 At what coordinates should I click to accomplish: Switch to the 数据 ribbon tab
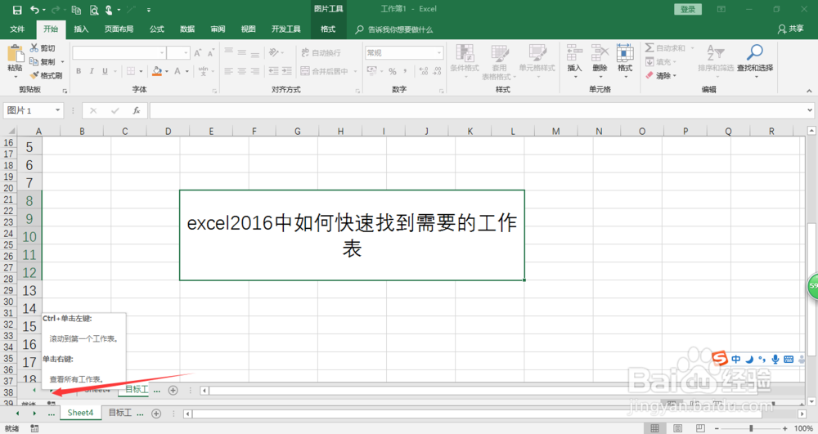click(187, 29)
